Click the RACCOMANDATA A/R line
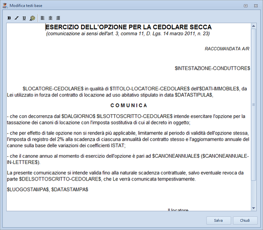 [x=227, y=49]
